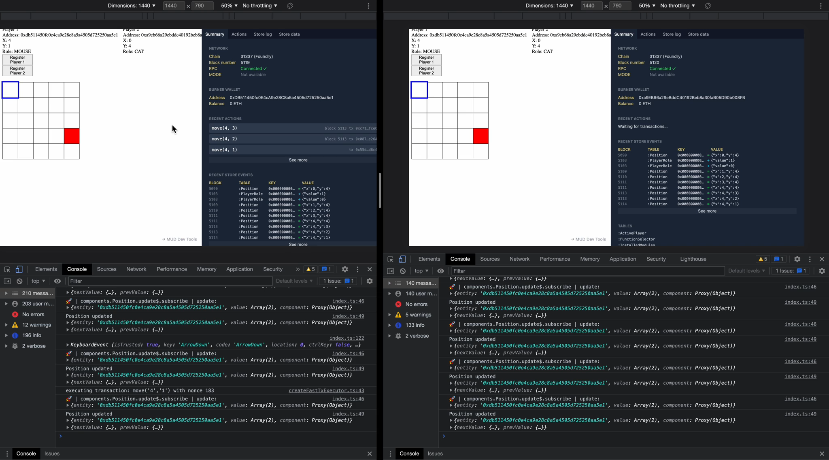Screen dimensions: 829x460
Task: Switch to Store log tab in left MUD Dev Tools
Action: pos(263,34)
